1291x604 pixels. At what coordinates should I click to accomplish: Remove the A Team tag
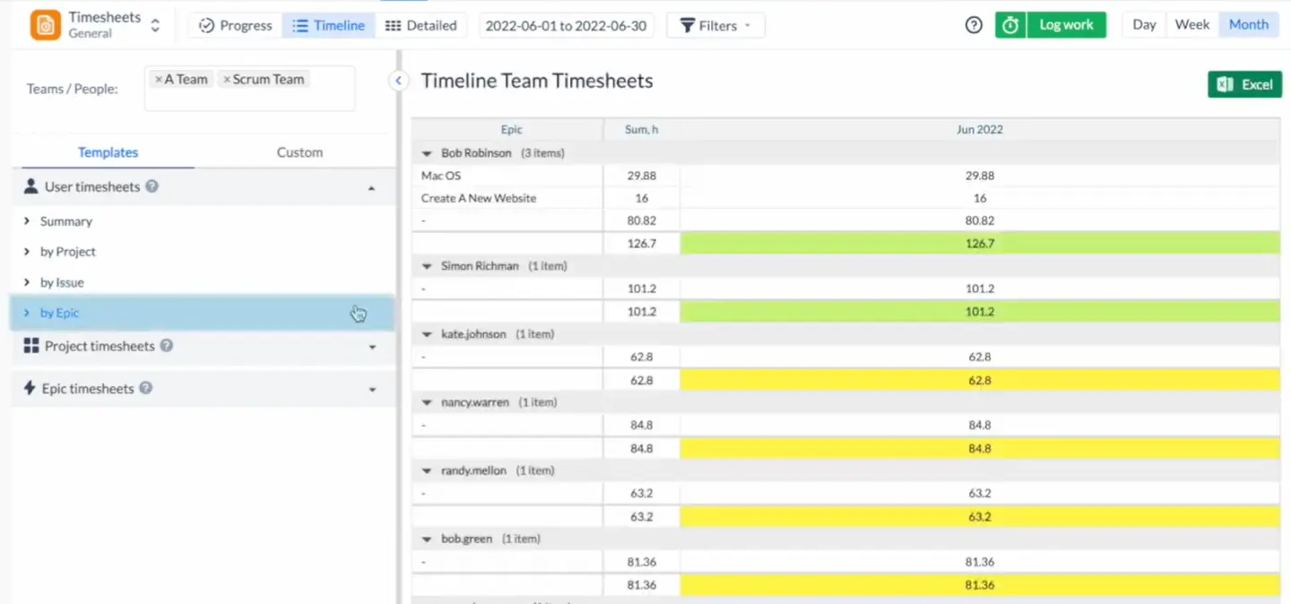coord(159,80)
